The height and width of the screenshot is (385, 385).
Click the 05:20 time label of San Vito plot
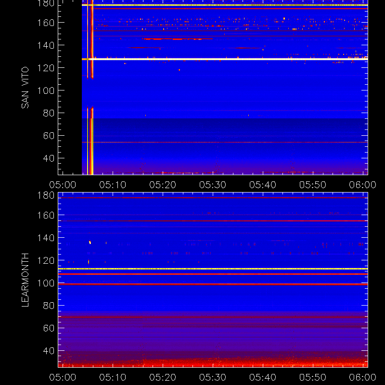click(163, 185)
